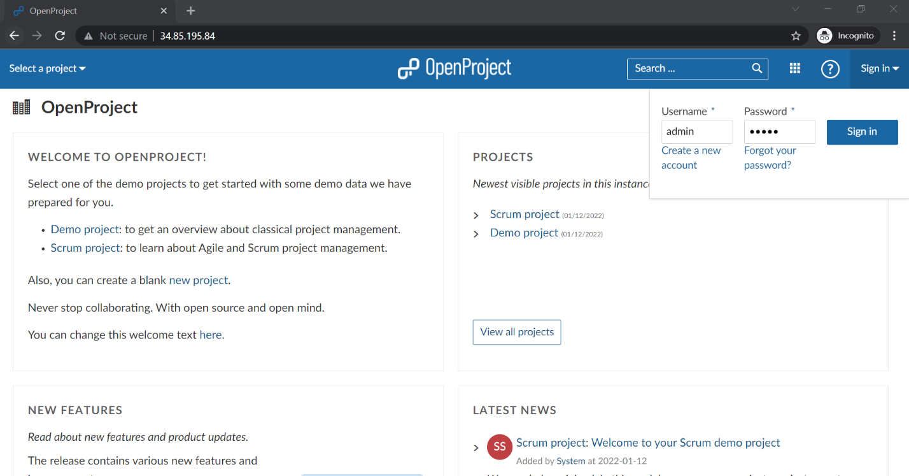The image size is (909, 476).
Task: Collapse the Sign in dropdown menu
Action: click(879, 69)
